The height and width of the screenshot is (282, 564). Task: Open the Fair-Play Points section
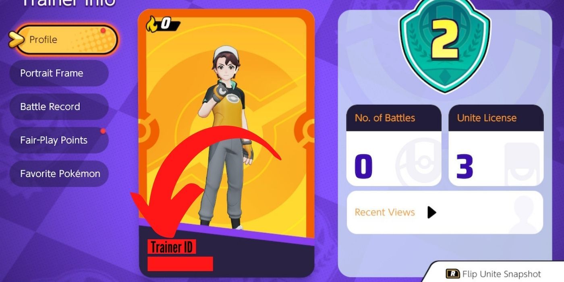(x=59, y=140)
